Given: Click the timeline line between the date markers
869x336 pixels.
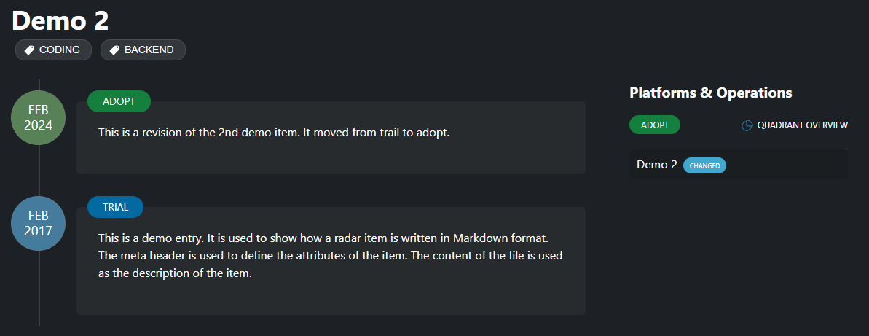Looking at the screenshot, I should 39,171.
